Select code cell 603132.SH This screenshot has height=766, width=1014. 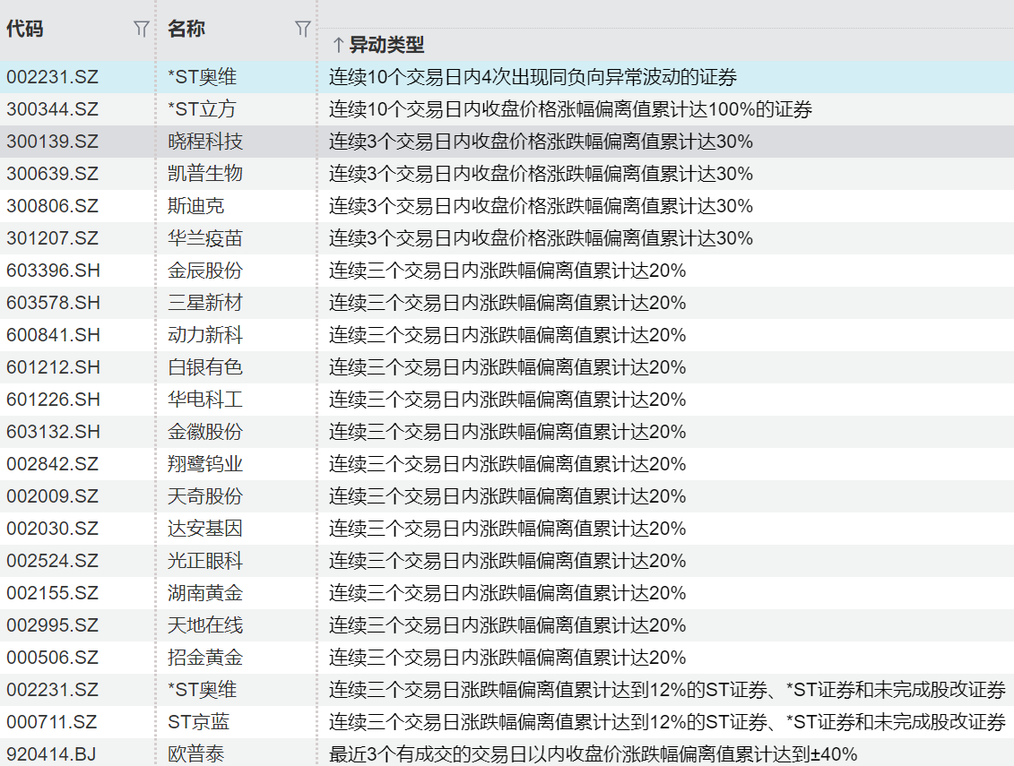(x=53, y=432)
